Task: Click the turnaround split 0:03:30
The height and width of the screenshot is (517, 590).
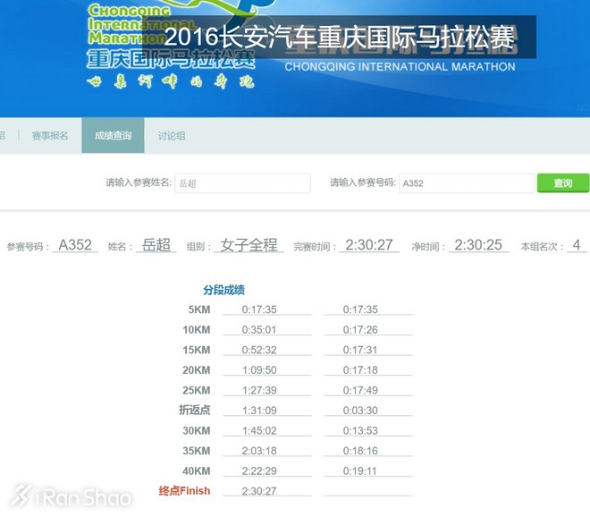Action: tap(360, 411)
